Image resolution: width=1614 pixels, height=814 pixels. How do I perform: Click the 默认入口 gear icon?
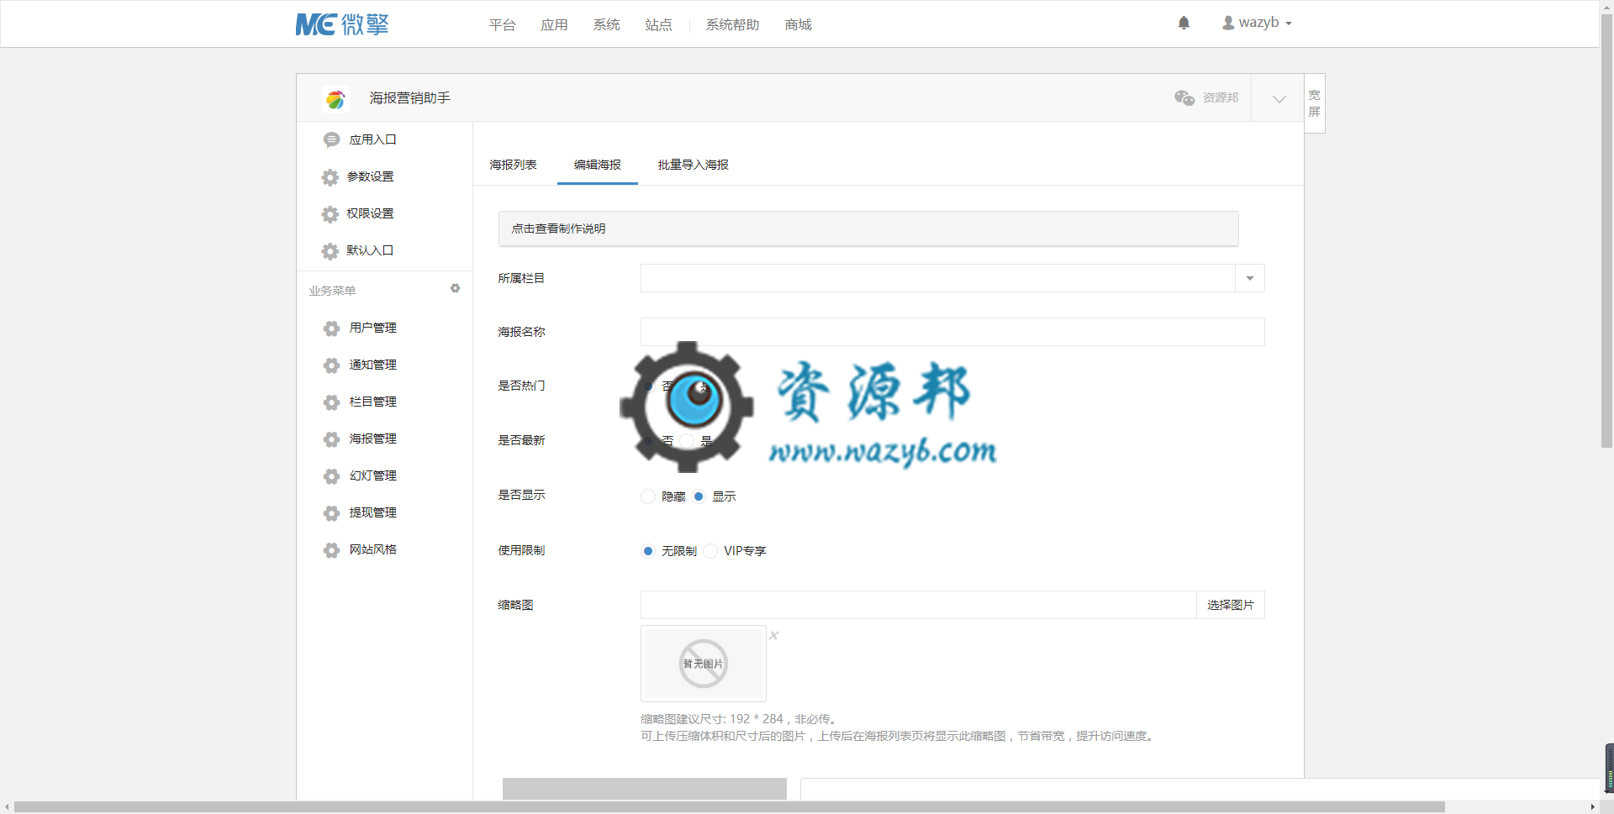coord(330,251)
